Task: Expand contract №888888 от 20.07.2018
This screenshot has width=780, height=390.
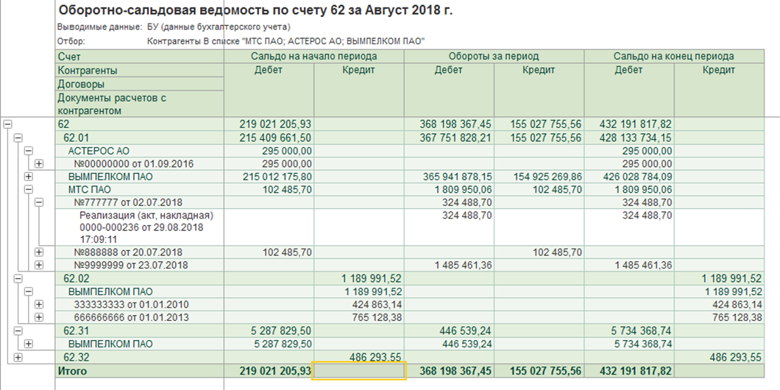Action: point(39,252)
